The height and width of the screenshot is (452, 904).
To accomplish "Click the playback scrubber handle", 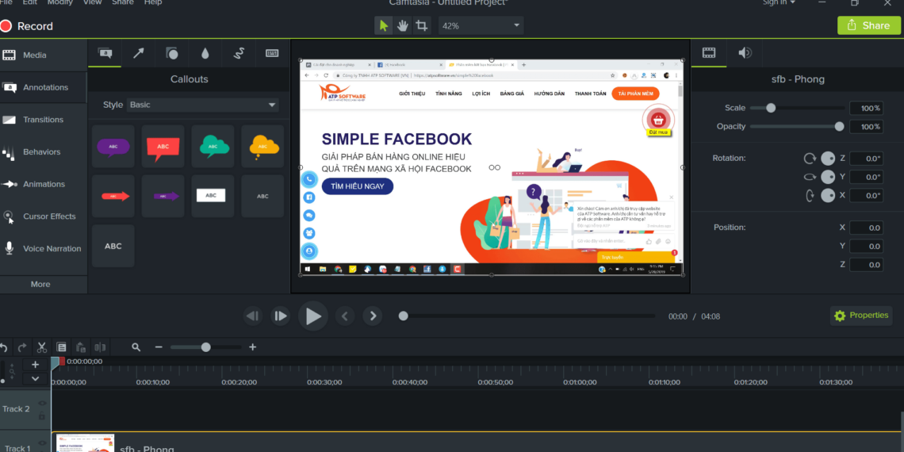I will coord(404,316).
